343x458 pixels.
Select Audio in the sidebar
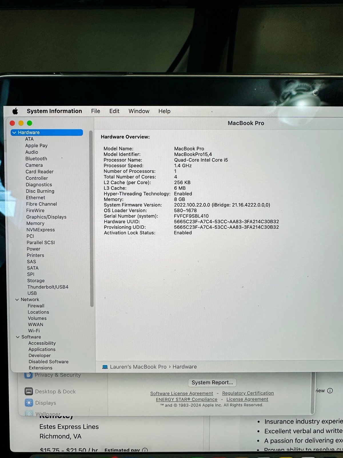[31, 152]
